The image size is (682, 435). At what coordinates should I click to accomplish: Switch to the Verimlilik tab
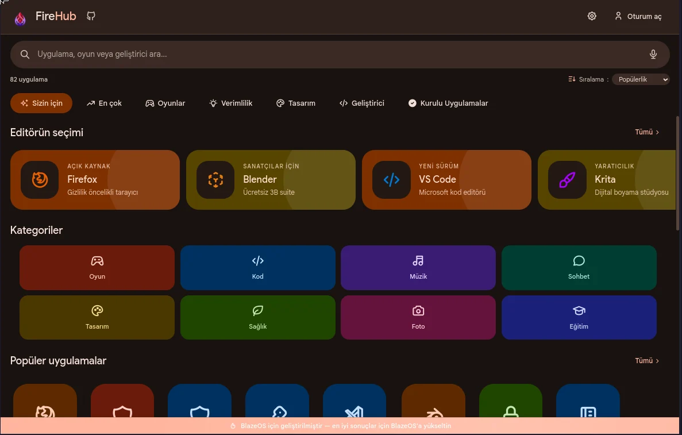(x=231, y=103)
